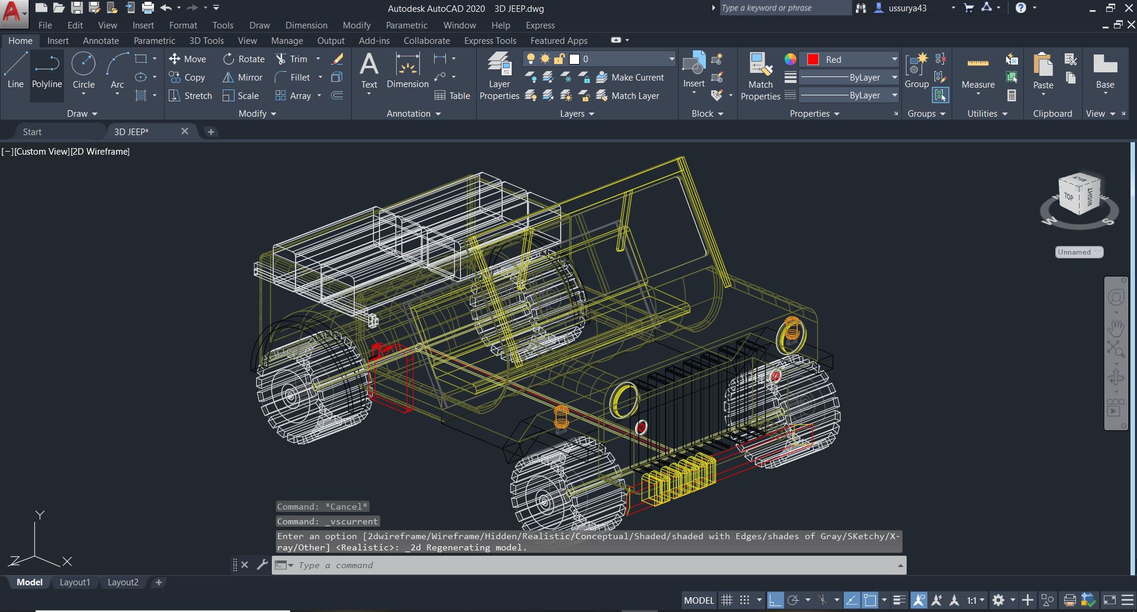Switch to the Layout1 tab
This screenshot has width=1137, height=612.
75,582
